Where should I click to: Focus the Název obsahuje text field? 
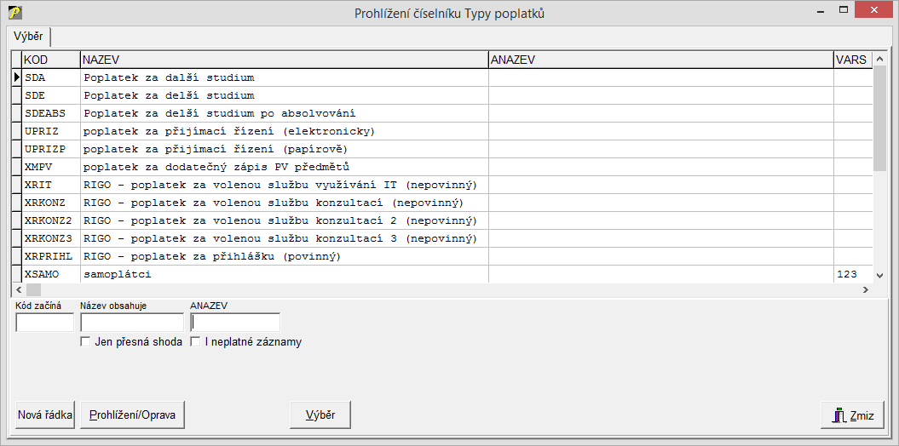tap(131, 323)
